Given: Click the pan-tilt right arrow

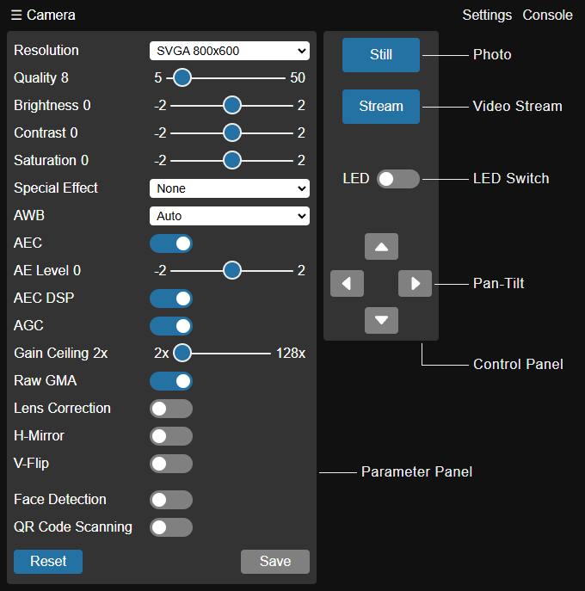Looking at the screenshot, I should click(x=415, y=283).
